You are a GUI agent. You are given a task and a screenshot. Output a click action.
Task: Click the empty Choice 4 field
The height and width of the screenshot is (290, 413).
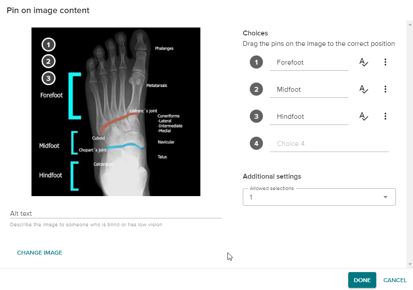[329, 144]
